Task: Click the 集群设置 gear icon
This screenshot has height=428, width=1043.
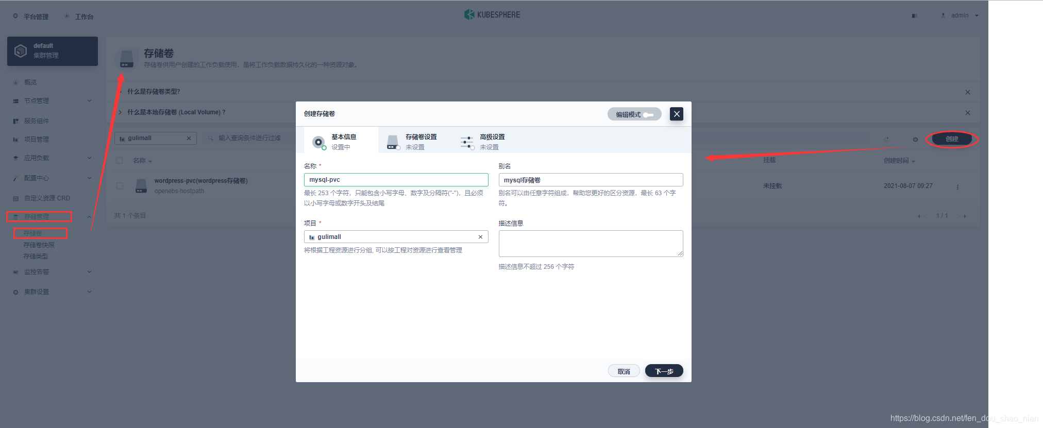Action: pos(15,292)
